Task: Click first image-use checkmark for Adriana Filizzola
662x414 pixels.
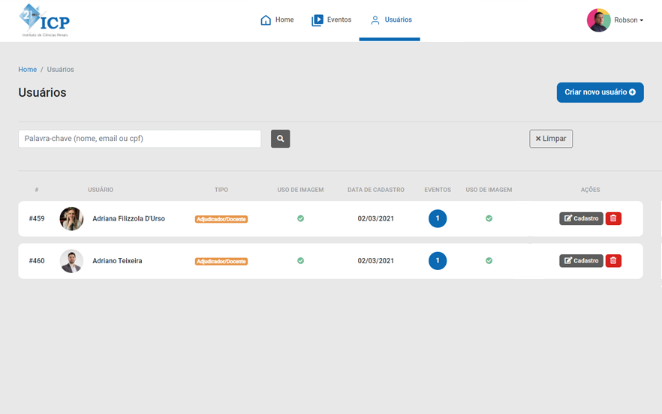Action: [300, 219]
